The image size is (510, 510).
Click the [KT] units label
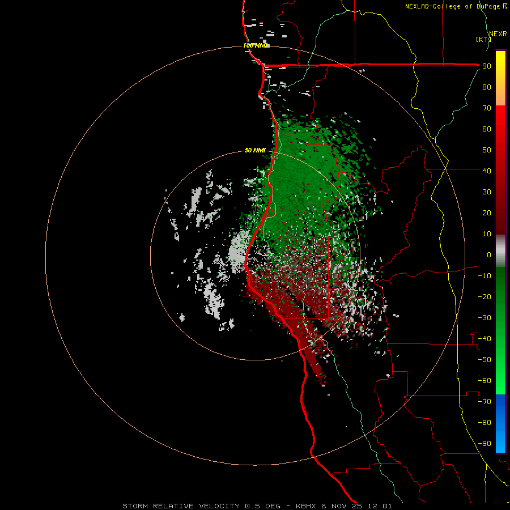(x=484, y=39)
